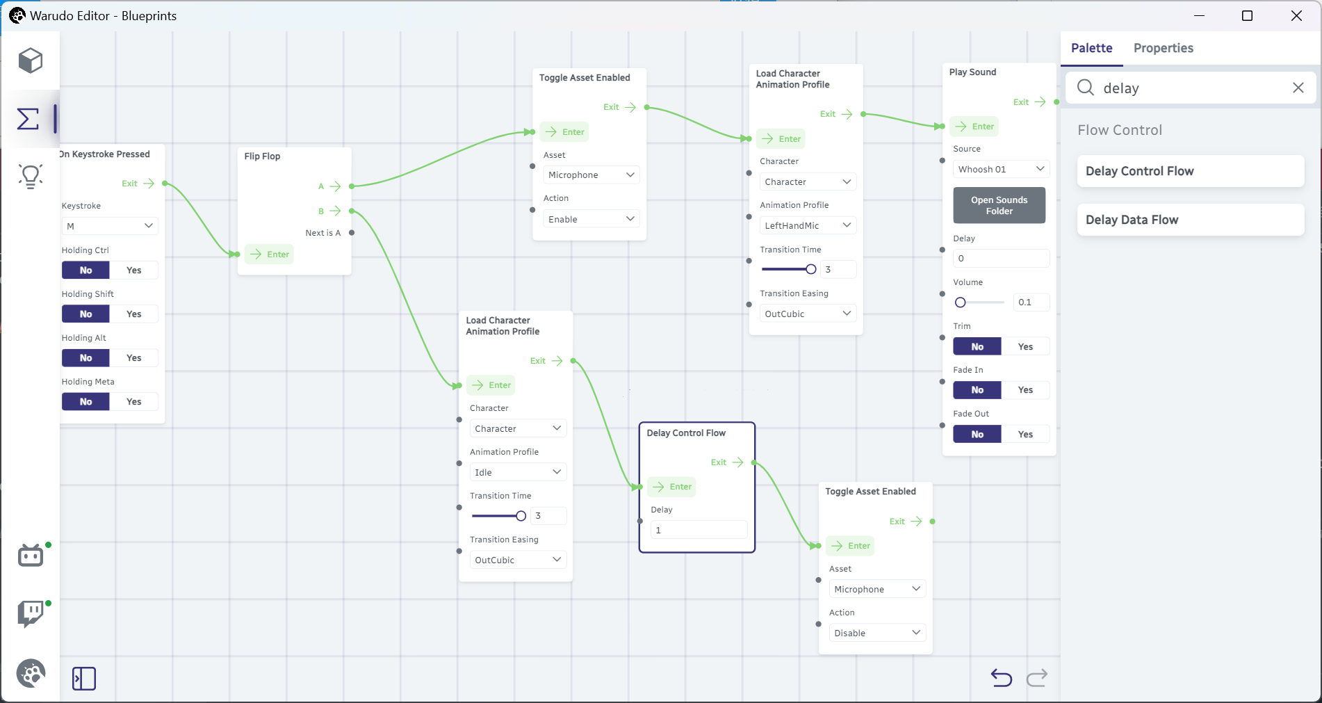Click Delay value field in Delay Control Flow

point(699,530)
